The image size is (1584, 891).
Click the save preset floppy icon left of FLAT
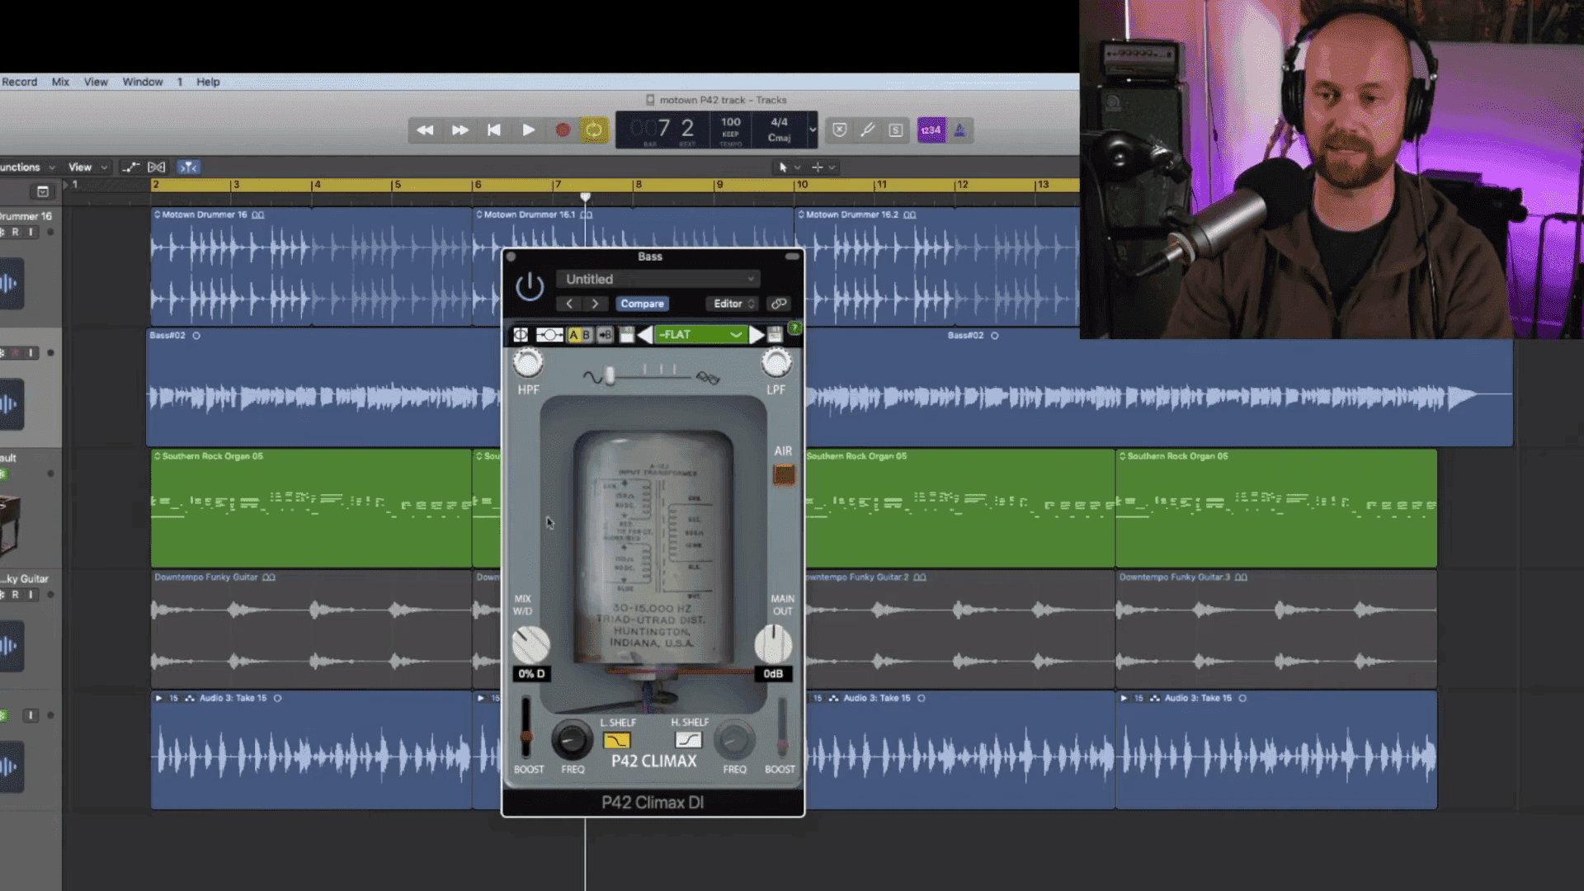(x=627, y=334)
